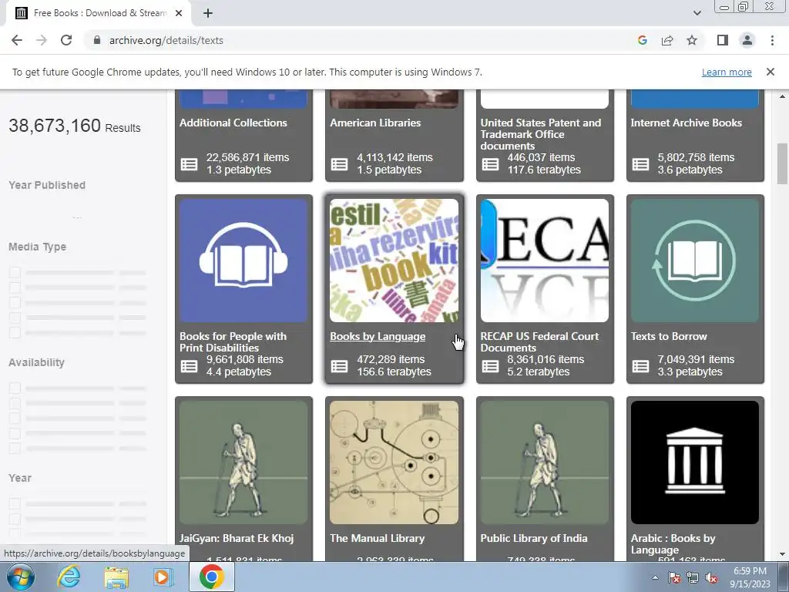Show hidden system tray icons arrow
This screenshot has width=789, height=592.
pos(655,577)
